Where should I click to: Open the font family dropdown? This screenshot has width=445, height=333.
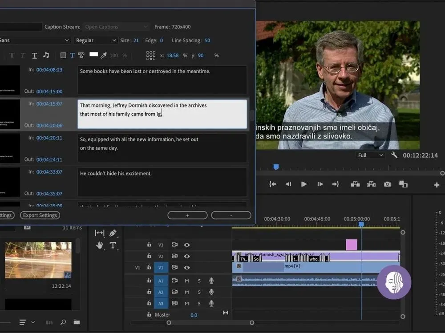35,40
